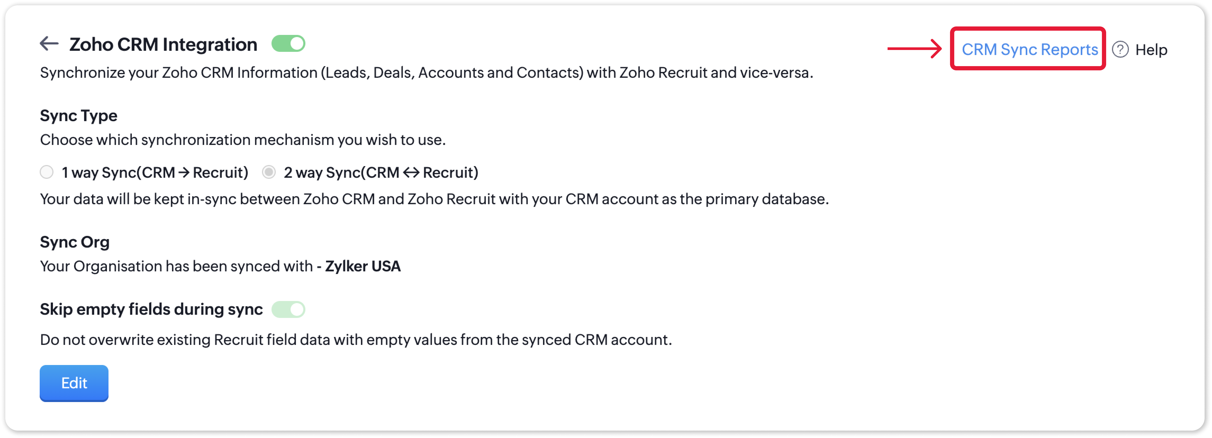Viewport: 1212px width, 438px height.
Task: Click the "1 way Sync(CRM → Recruit)" label
Action: 155,173
